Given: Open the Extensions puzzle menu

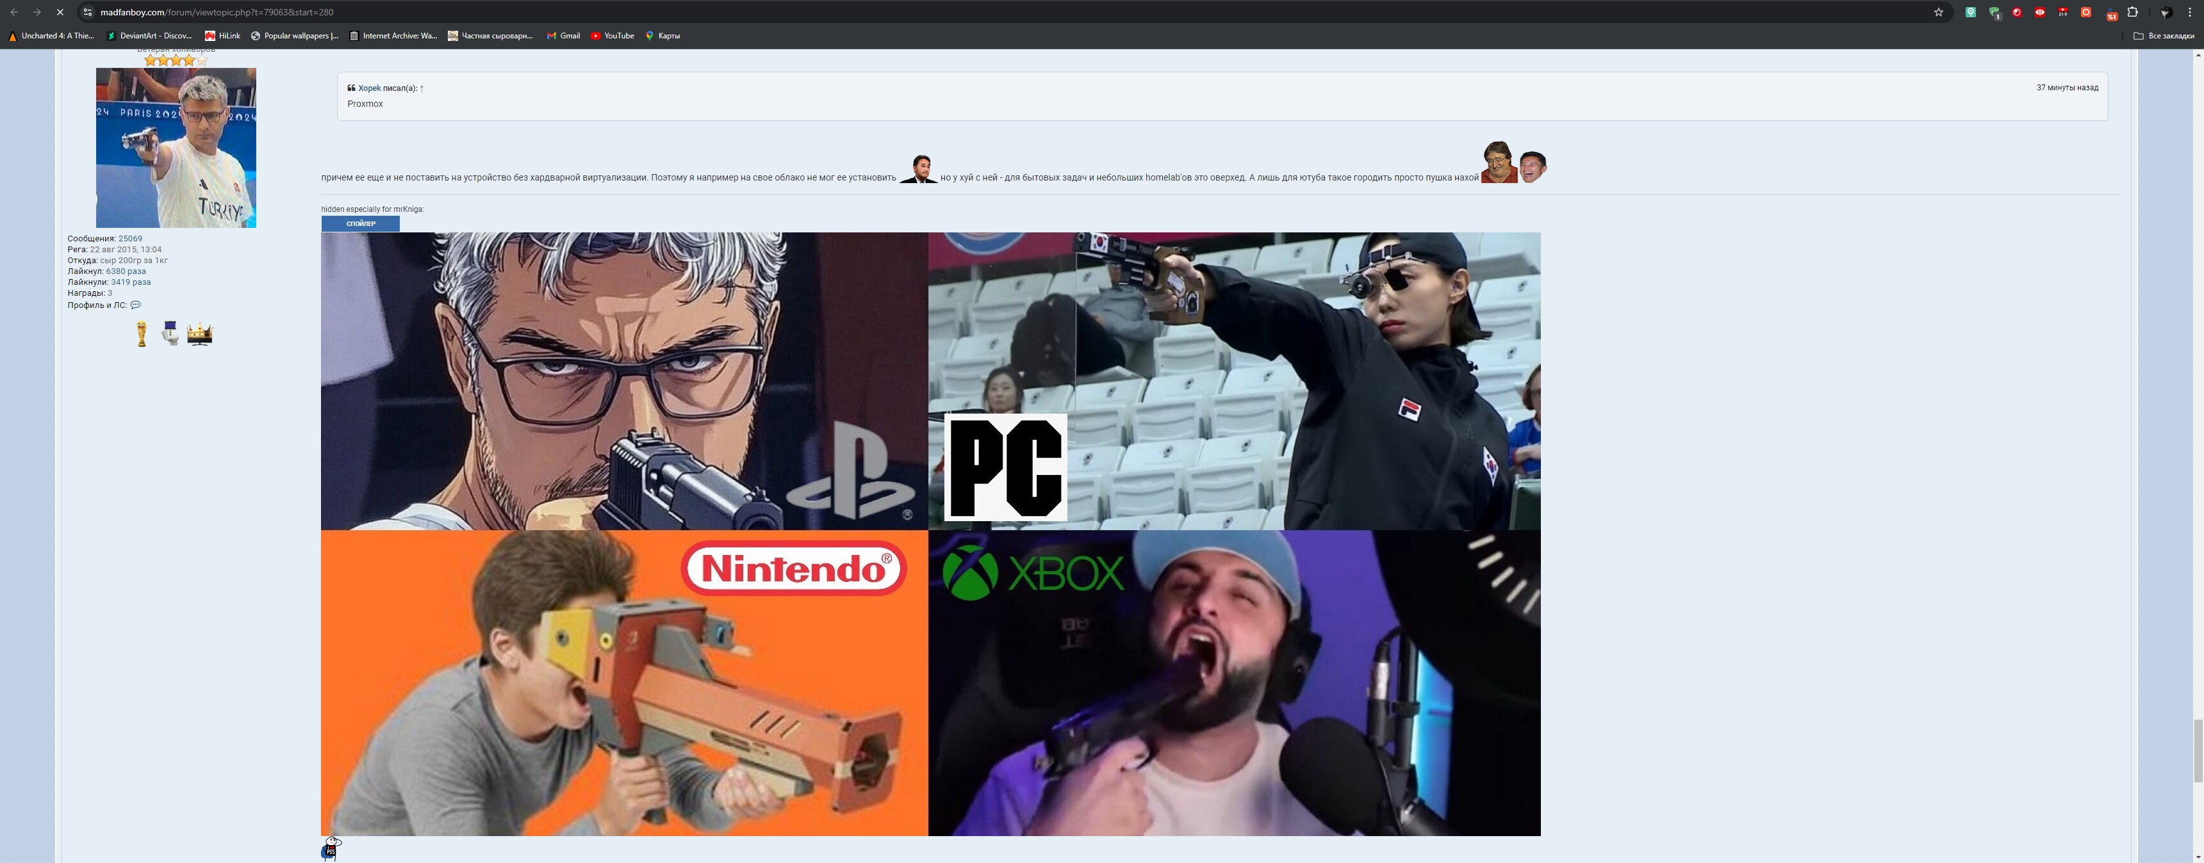Looking at the screenshot, I should coord(2132,12).
